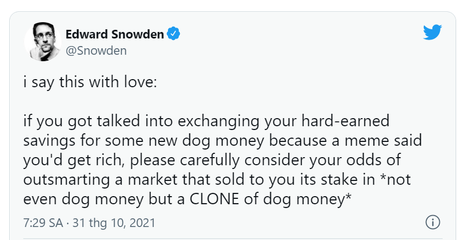Click the divider line below the timestamp
The height and width of the screenshot is (240, 467).
[233, 238]
